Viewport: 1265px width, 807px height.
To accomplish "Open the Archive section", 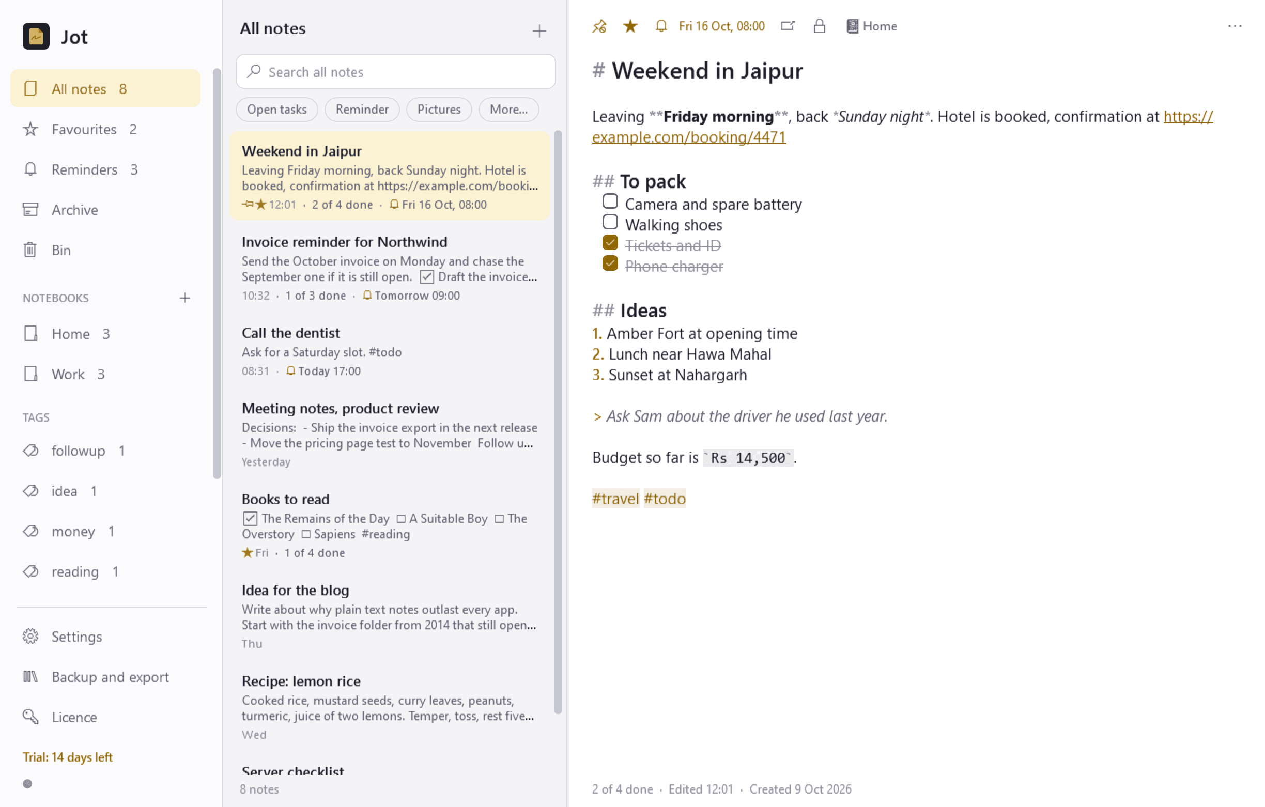I will [105, 210].
